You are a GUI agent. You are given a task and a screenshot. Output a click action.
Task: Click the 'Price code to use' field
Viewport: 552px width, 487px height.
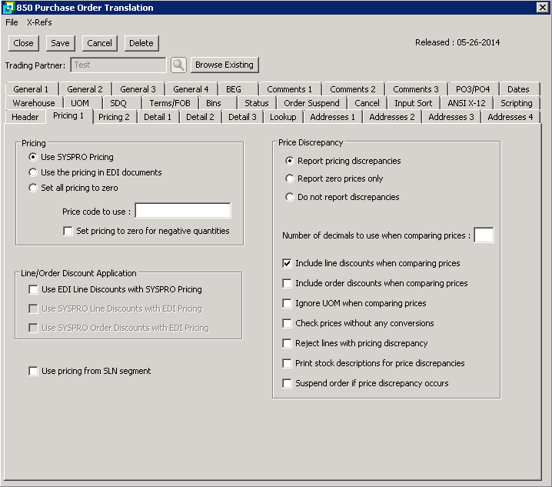(x=182, y=211)
